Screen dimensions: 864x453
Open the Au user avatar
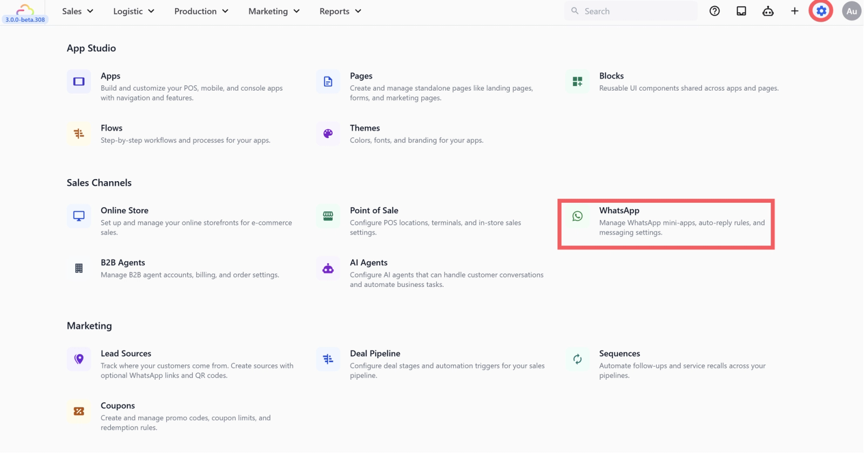point(852,11)
